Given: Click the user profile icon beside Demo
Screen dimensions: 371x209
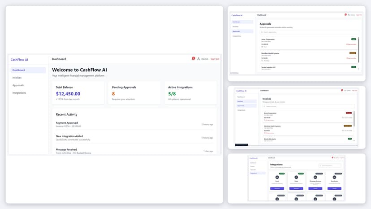Looking at the screenshot, I should click(198, 59).
